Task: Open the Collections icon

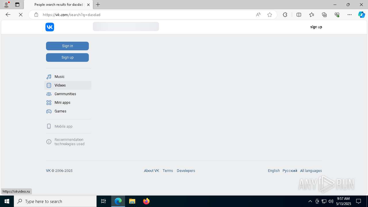Action: click(324, 15)
